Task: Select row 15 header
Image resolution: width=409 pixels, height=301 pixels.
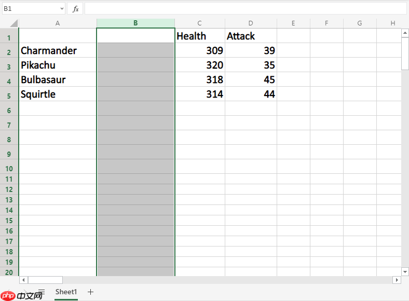Action: (x=9, y=221)
